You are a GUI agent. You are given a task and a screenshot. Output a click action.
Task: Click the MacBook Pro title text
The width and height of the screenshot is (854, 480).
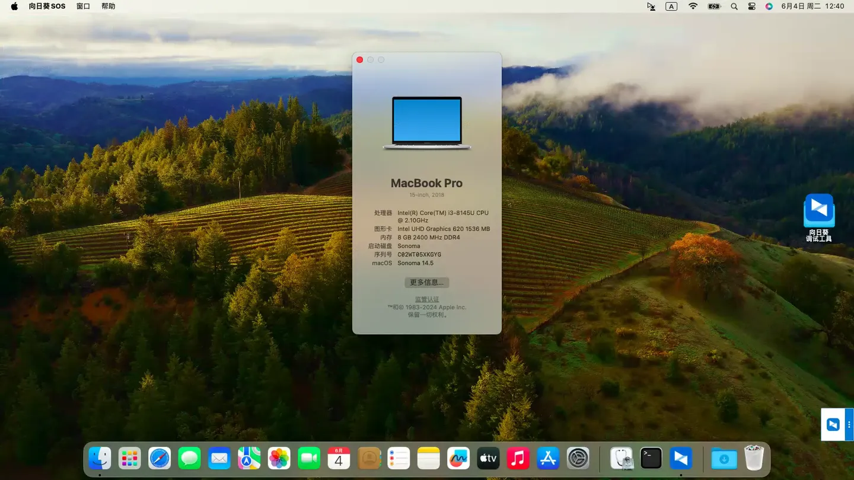coord(426,183)
